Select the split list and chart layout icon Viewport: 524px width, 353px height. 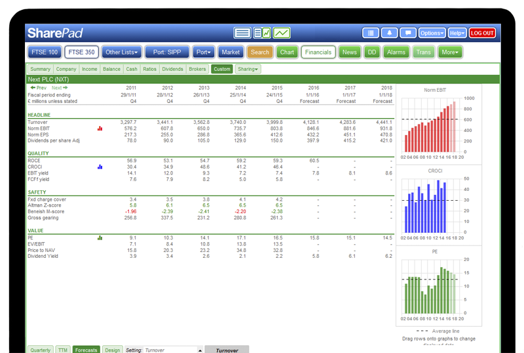point(262,33)
